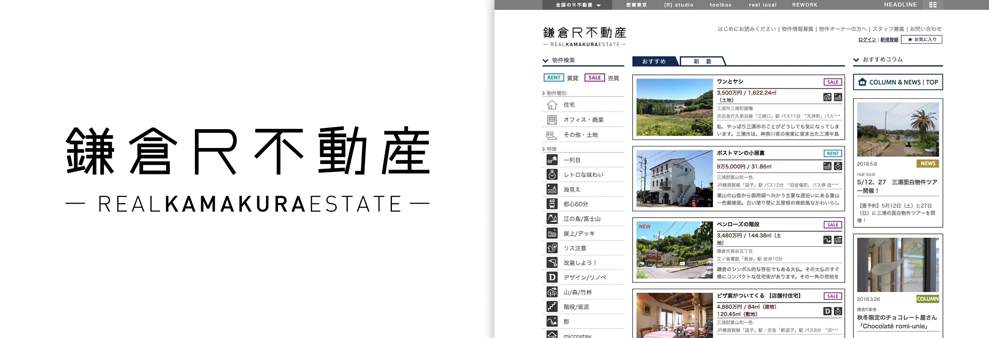Open the 物件オーナーの方へ link
989x338 pixels.
843,29
